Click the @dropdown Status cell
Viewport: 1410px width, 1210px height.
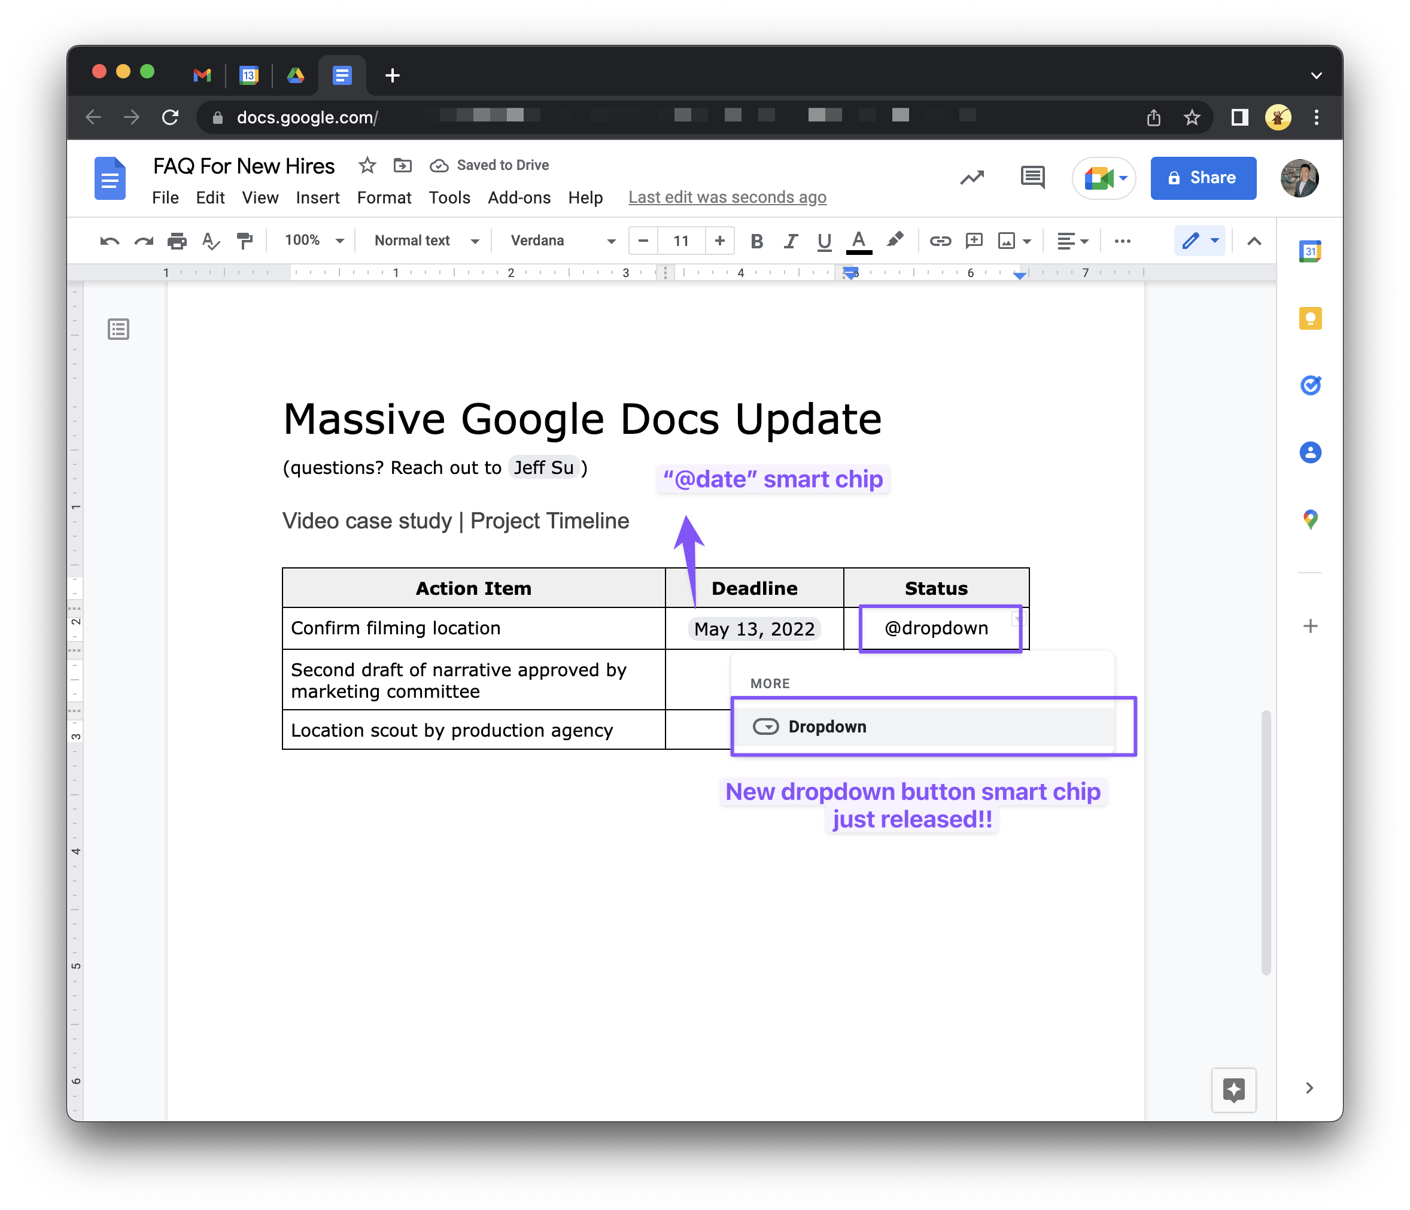(x=937, y=628)
